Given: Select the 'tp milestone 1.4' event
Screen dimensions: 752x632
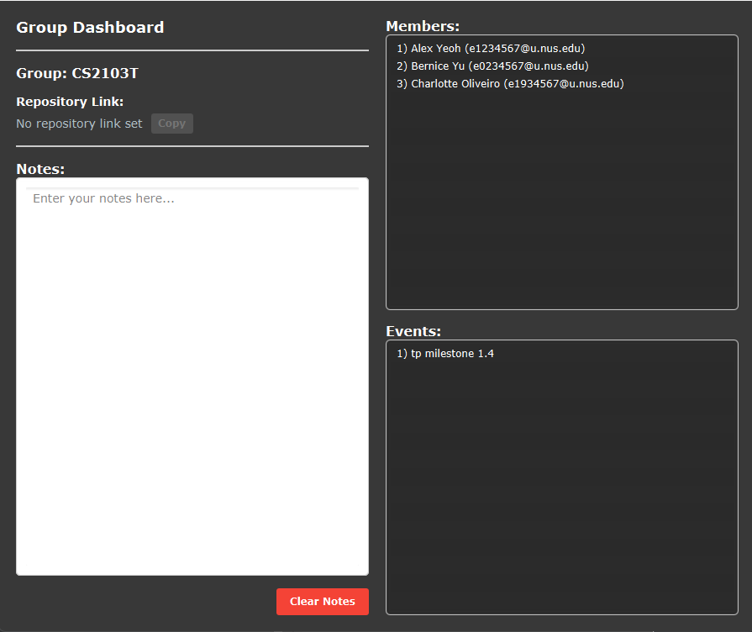Looking at the screenshot, I should (444, 354).
